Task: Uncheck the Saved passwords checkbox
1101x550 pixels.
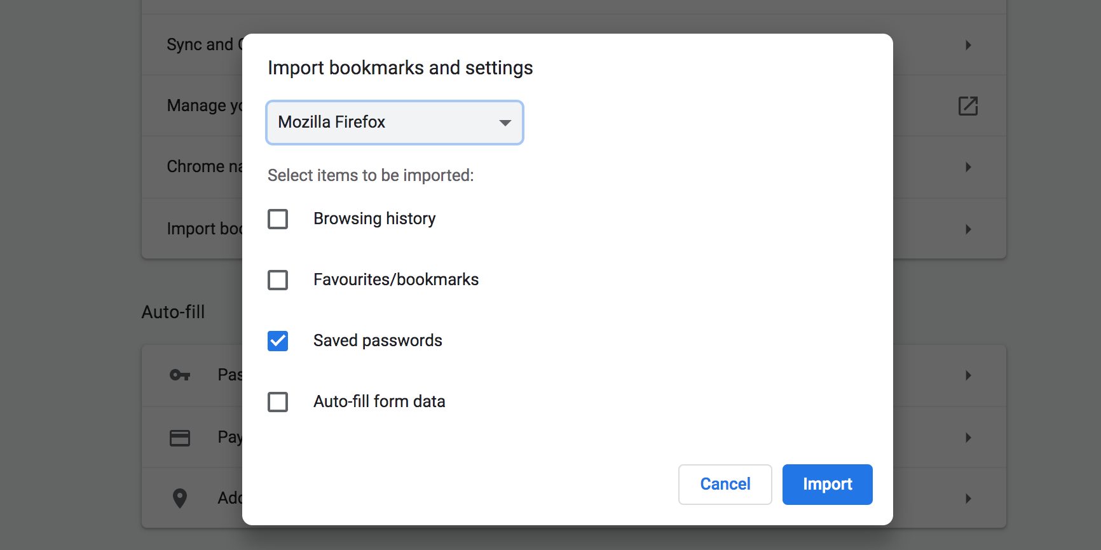Action: tap(278, 341)
